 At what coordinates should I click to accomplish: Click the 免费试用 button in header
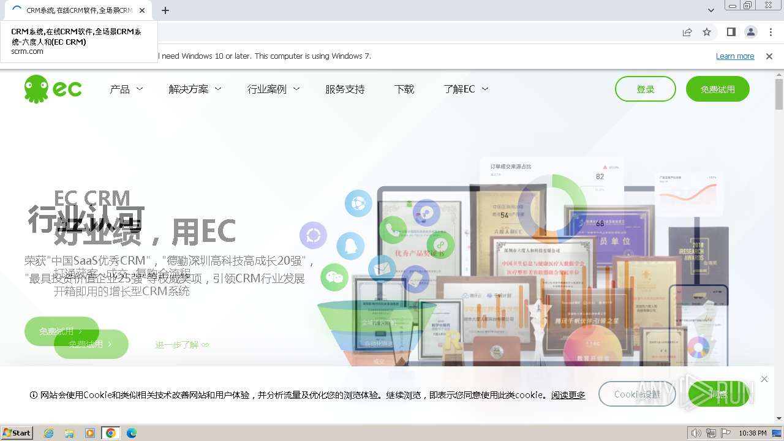(718, 89)
